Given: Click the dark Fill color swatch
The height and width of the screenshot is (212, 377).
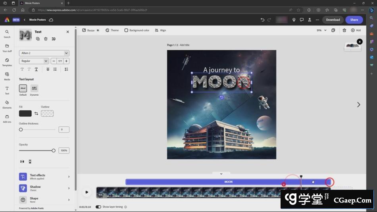Looking at the screenshot, I should coord(25,114).
